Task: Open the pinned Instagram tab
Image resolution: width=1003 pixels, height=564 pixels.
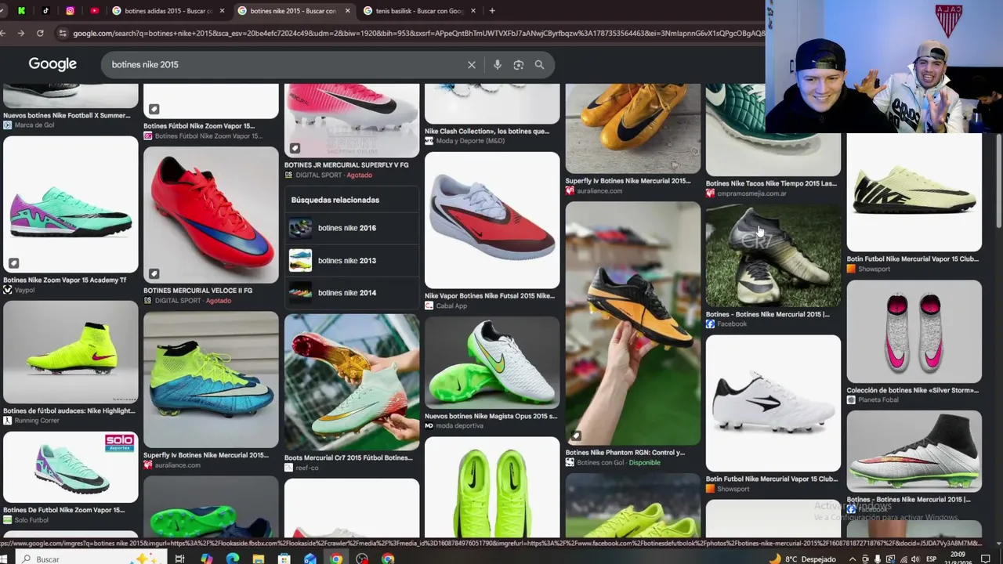Action: [x=70, y=11]
